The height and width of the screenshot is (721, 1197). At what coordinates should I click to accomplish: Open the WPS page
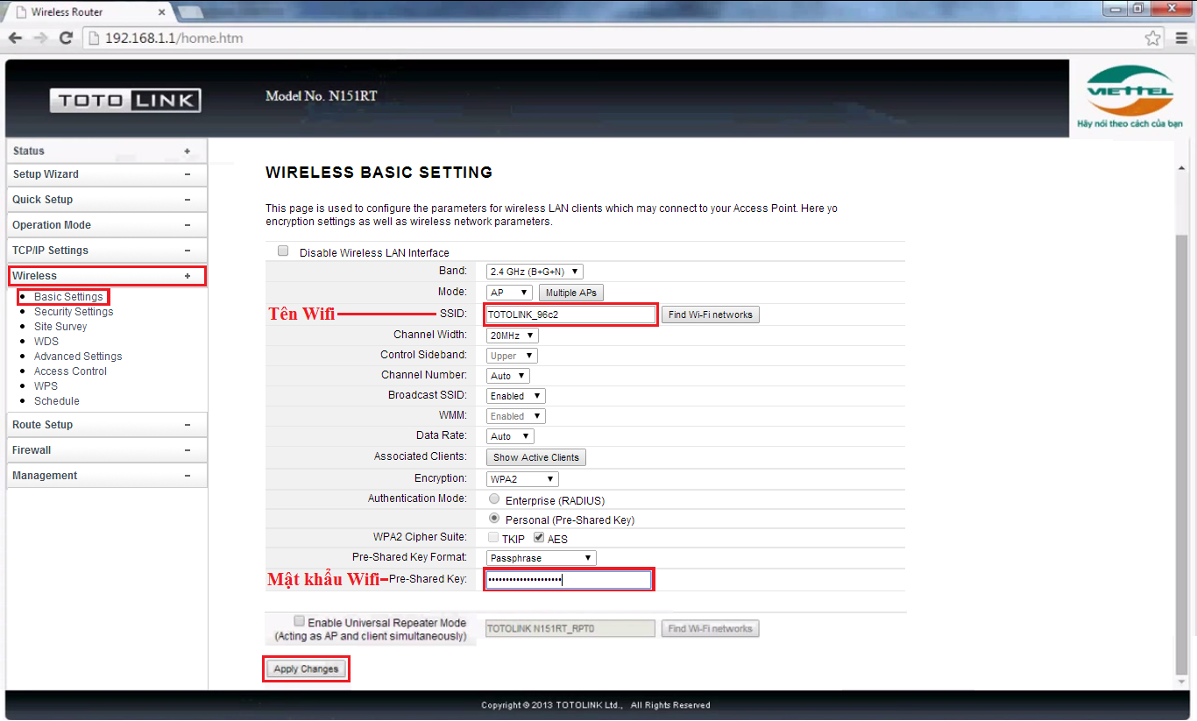[x=46, y=386]
